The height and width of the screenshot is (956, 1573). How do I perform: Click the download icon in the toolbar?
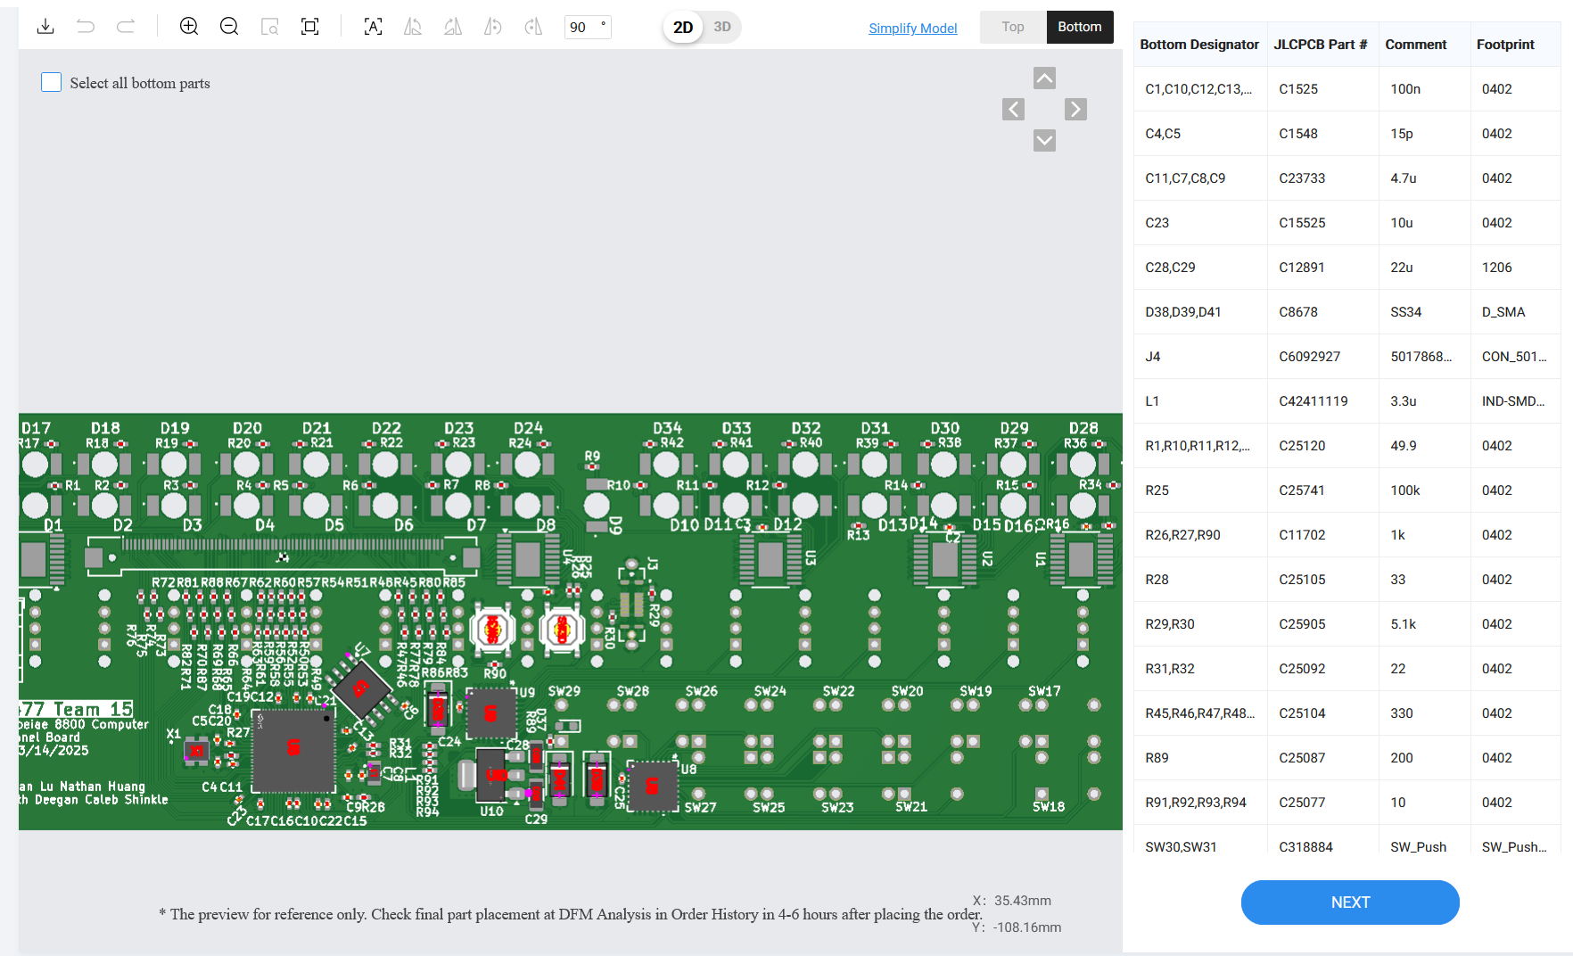pos(45,27)
